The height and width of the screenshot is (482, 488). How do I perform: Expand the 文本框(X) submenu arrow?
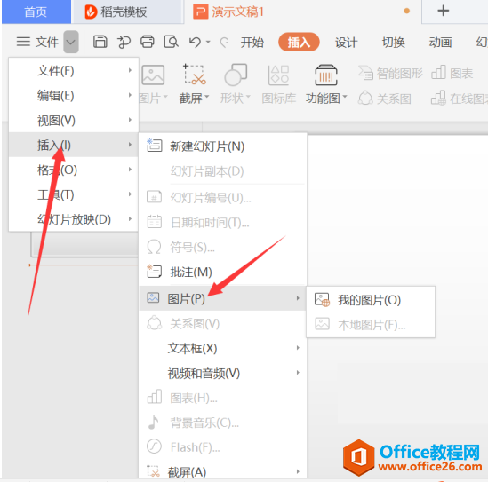298,348
